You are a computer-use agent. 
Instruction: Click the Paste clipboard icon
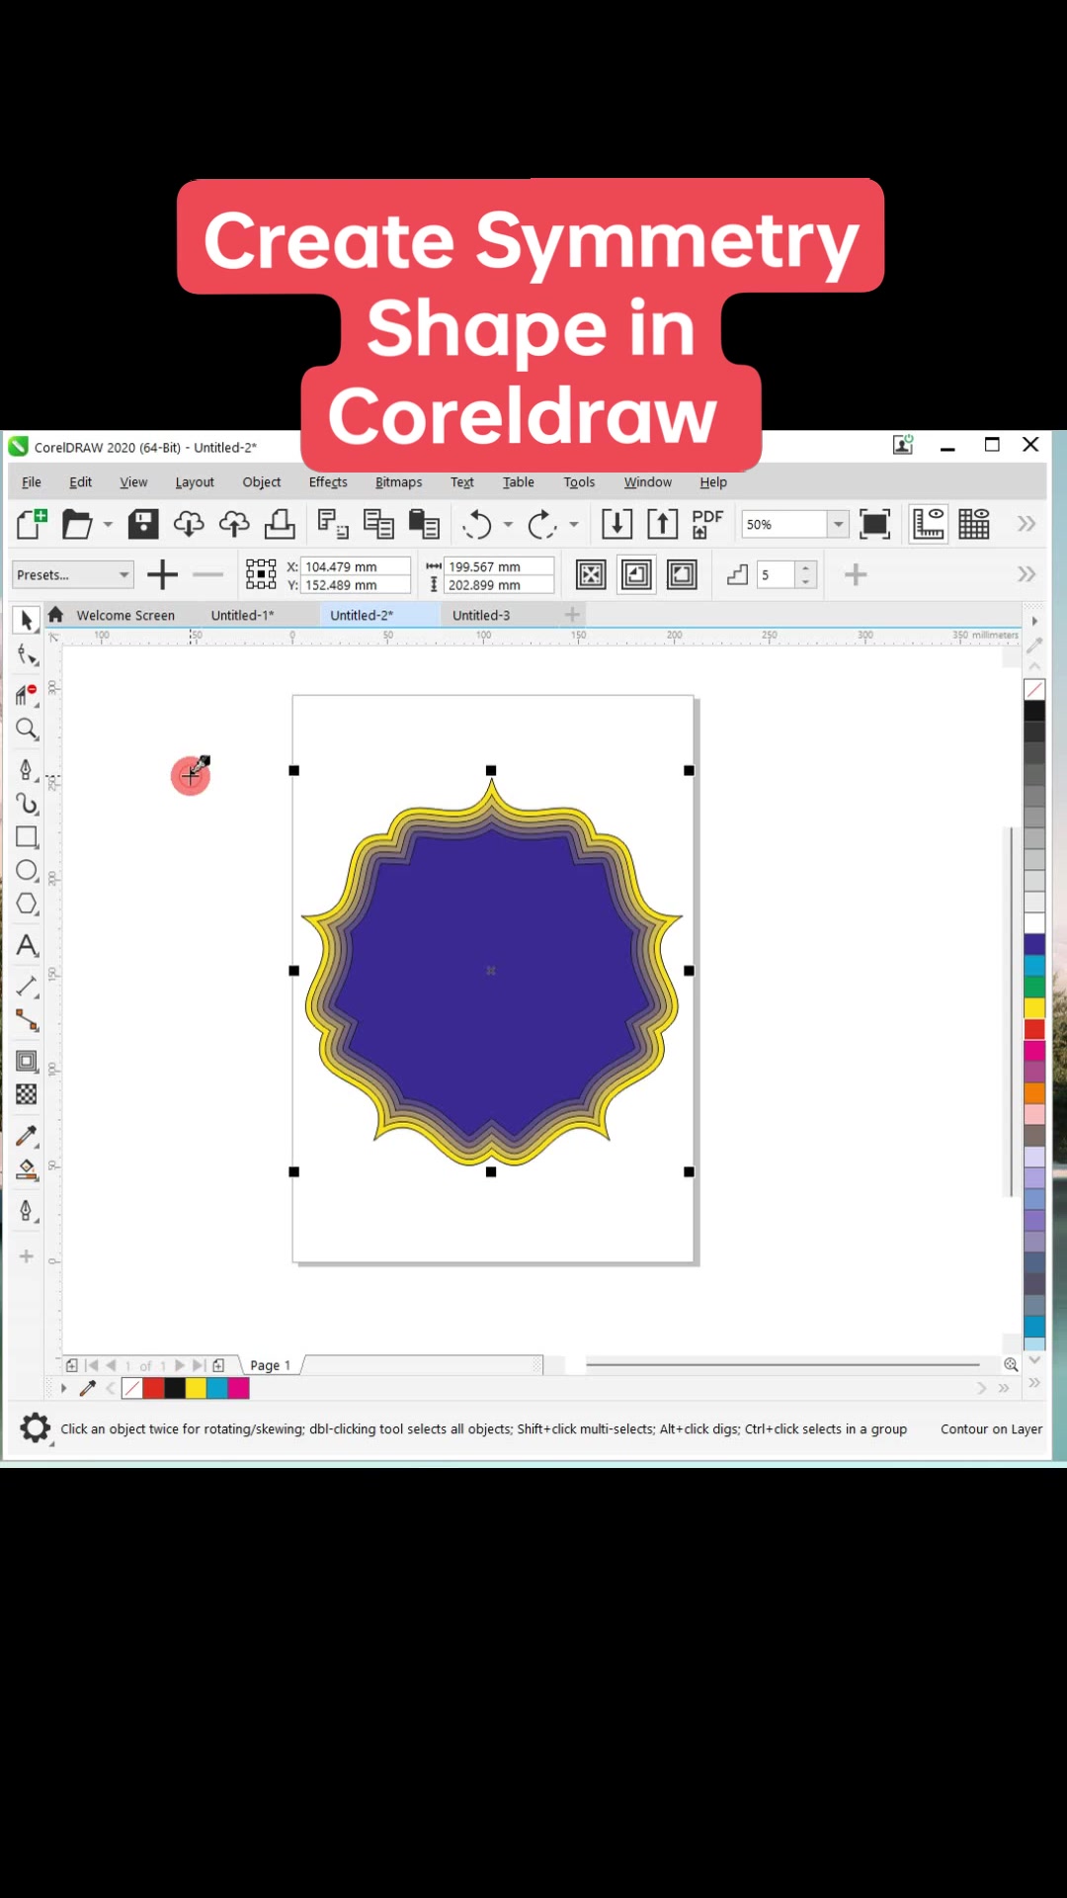coord(424,524)
